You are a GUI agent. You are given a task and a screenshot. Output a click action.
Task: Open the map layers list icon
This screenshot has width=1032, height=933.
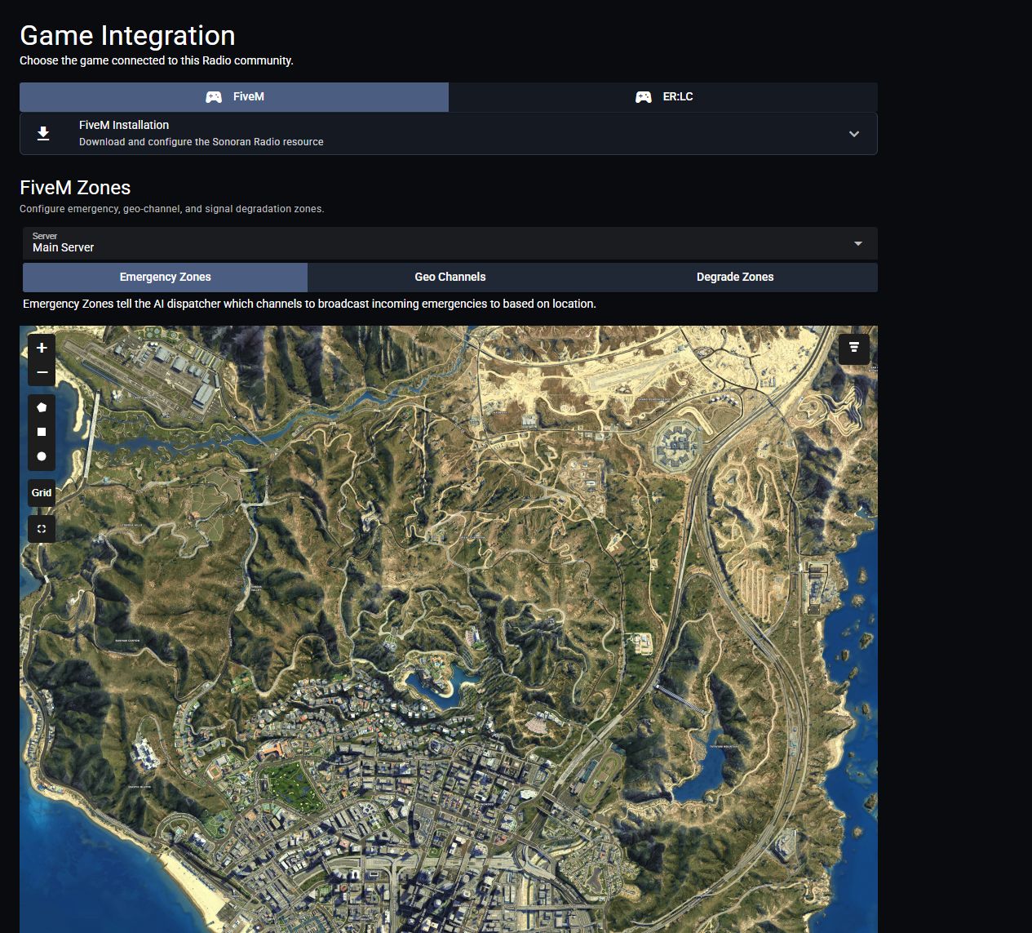click(x=854, y=349)
